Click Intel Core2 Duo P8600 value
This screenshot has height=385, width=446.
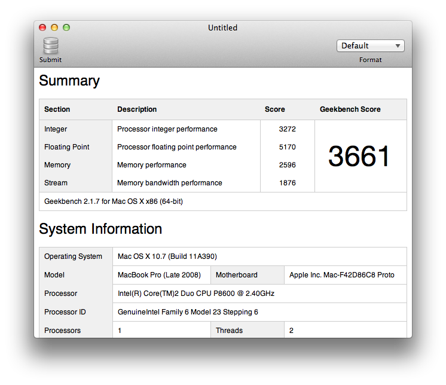pos(196,294)
